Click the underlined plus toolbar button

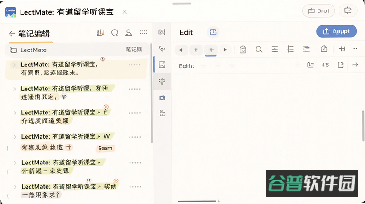pyautogui.click(x=211, y=50)
